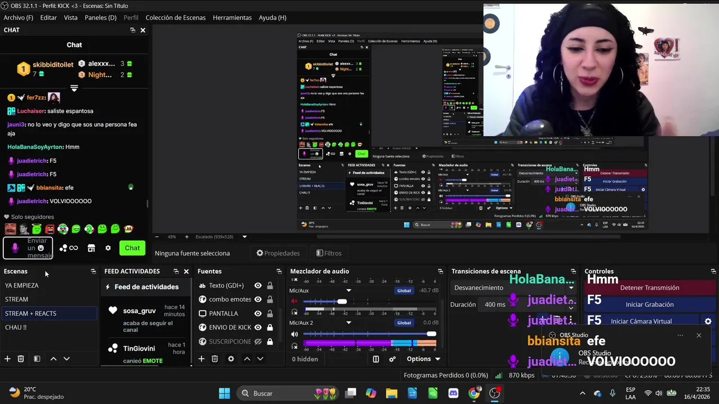Open Desvanecimiento transition dropdown
Image resolution: width=719 pixels, height=404 pixels.
click(514, 288)
